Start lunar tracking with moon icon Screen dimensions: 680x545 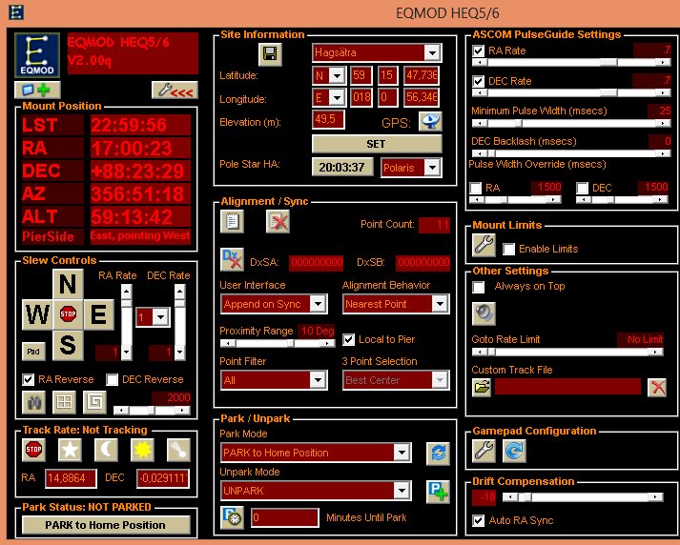pos(106,450)
